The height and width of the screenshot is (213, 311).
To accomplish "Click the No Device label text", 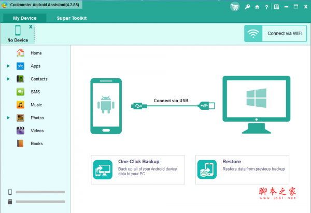I will [x=18, y=40].
